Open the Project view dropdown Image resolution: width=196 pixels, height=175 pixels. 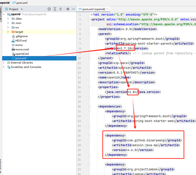pos(22,9)
